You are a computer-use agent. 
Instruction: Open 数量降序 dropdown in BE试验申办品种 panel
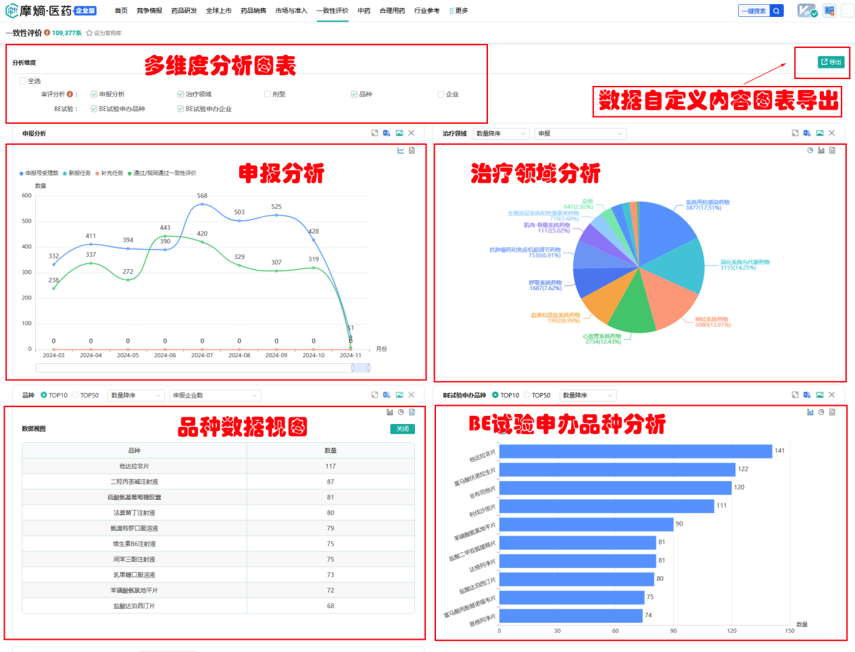pyautogui.click(x=588, y=396)
